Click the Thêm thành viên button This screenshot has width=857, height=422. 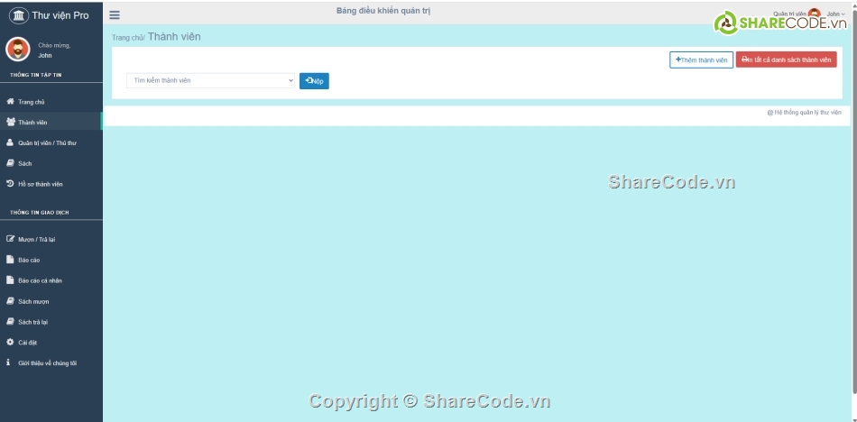coord(701,60)
